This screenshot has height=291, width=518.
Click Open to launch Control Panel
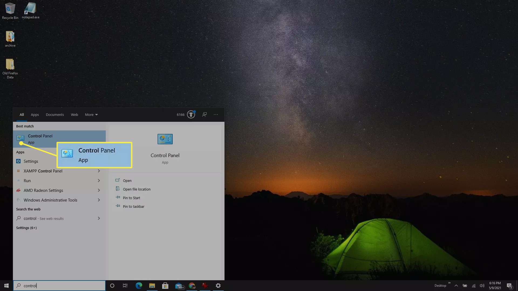pos(127,180)
